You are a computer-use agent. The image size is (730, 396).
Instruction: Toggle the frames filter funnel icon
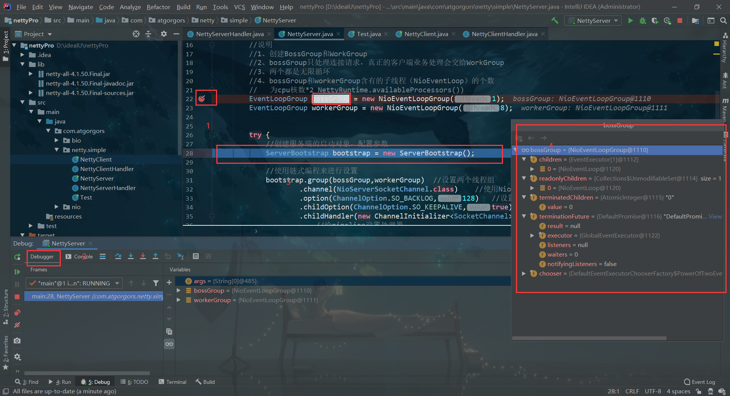pos(156,283)
